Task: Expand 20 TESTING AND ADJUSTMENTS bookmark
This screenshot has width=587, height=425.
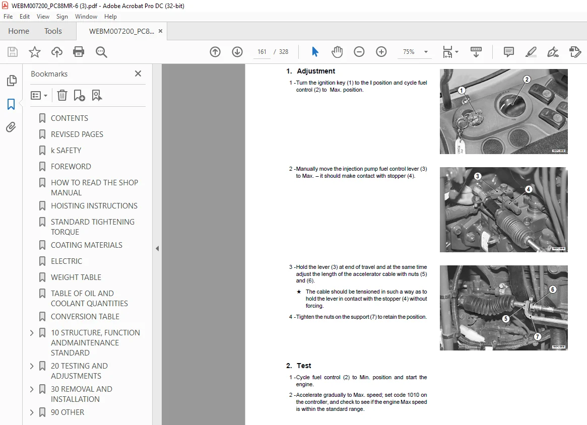Action: tap(32, 366)
